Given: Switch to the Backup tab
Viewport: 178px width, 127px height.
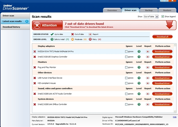Looking at the screenshot, I should click(x=149, y=10).
